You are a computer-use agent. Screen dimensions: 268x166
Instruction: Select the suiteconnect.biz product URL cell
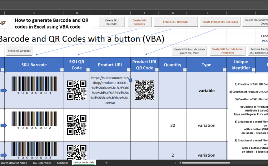pyautogui.click(x=110, y=90)
